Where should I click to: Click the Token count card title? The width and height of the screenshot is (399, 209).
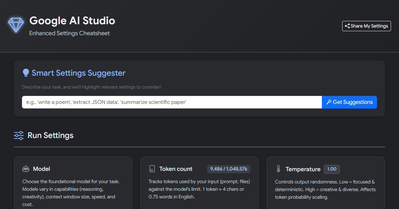tap(176, 169)
